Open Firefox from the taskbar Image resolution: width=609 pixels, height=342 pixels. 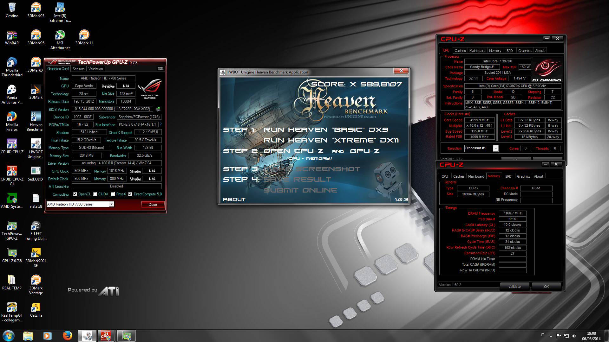coord(67,336)
